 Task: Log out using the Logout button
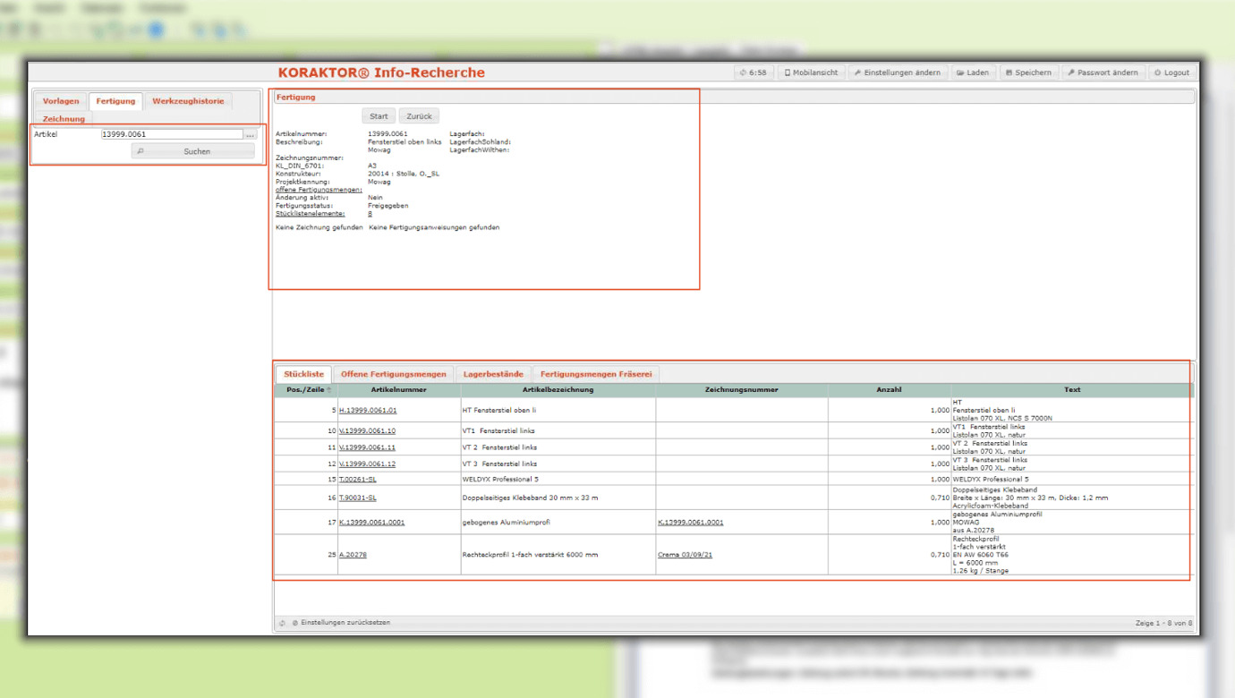(1171, 72)
